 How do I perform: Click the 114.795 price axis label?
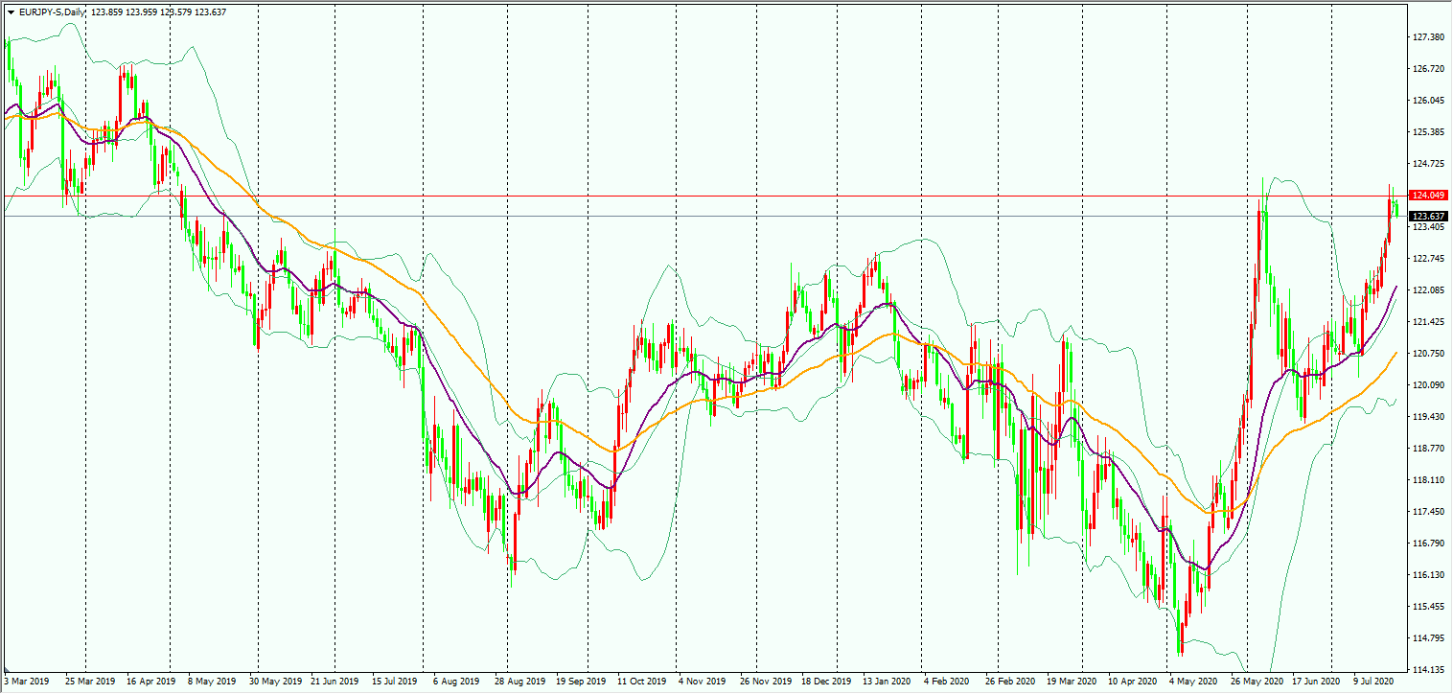[x=1429, y=638]
